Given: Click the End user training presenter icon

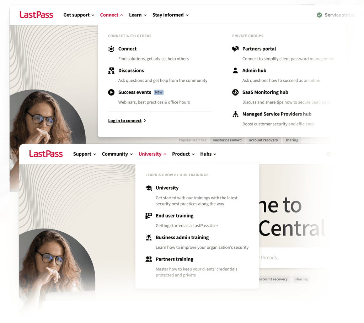Looking at the screenshot, I should pyautogui.click(x=149, y=216).
